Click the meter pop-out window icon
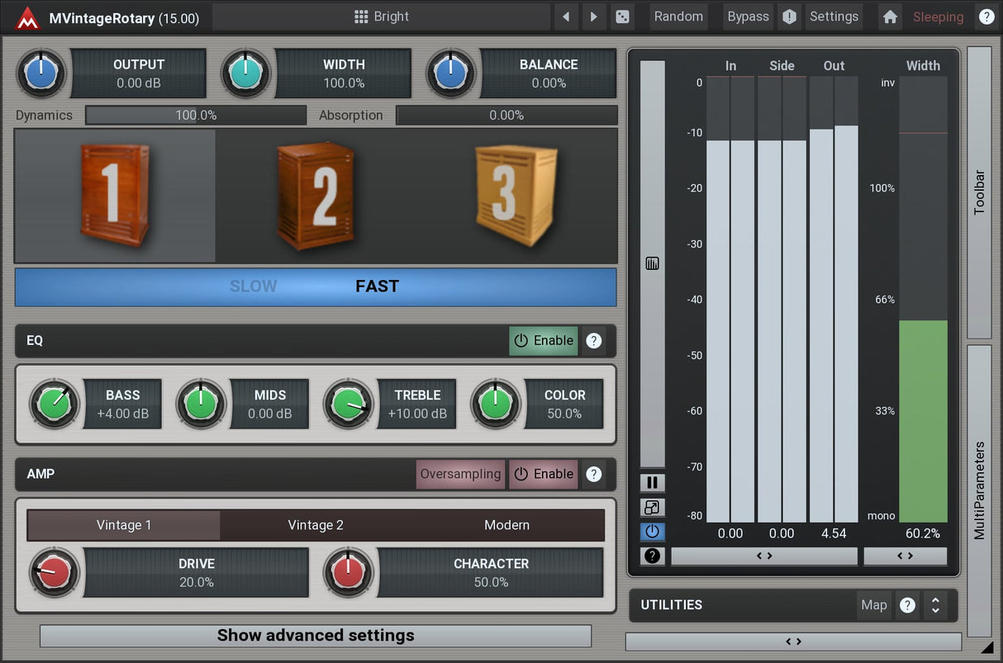 652,508
